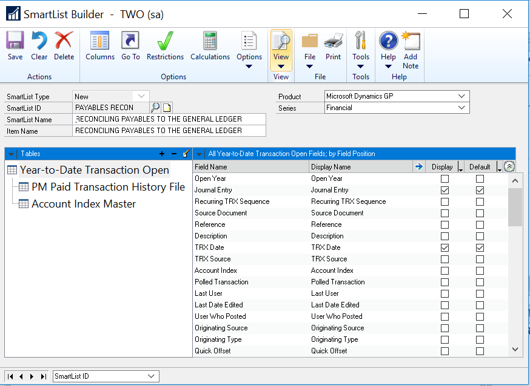Expand the Series dropdown
530x386 pixels.
[x=462, y=108]
